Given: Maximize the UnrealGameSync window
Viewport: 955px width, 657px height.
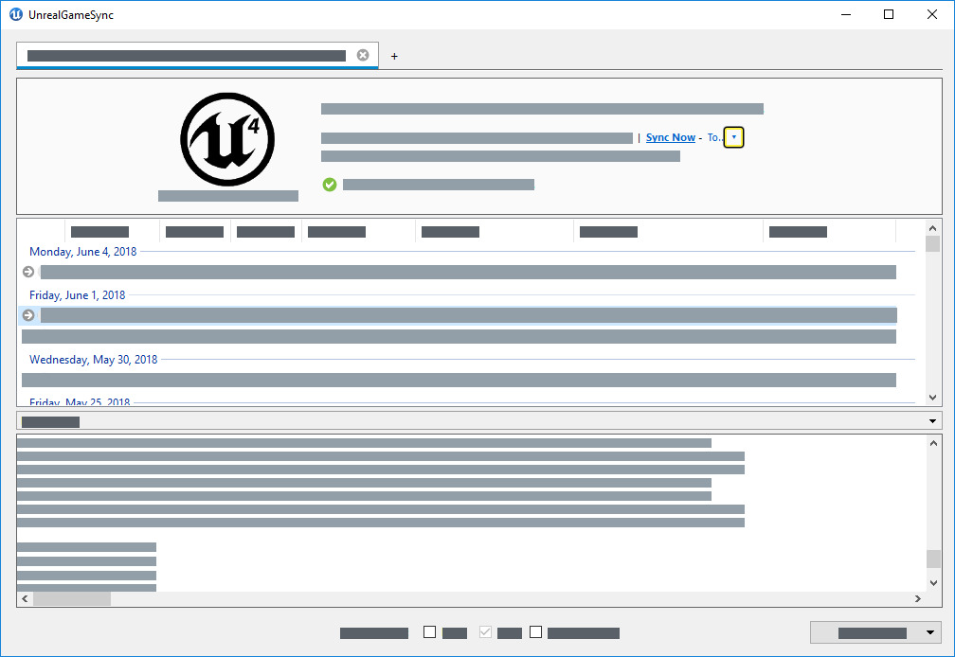Looking at the screenshot, I should tap(889, 14).
